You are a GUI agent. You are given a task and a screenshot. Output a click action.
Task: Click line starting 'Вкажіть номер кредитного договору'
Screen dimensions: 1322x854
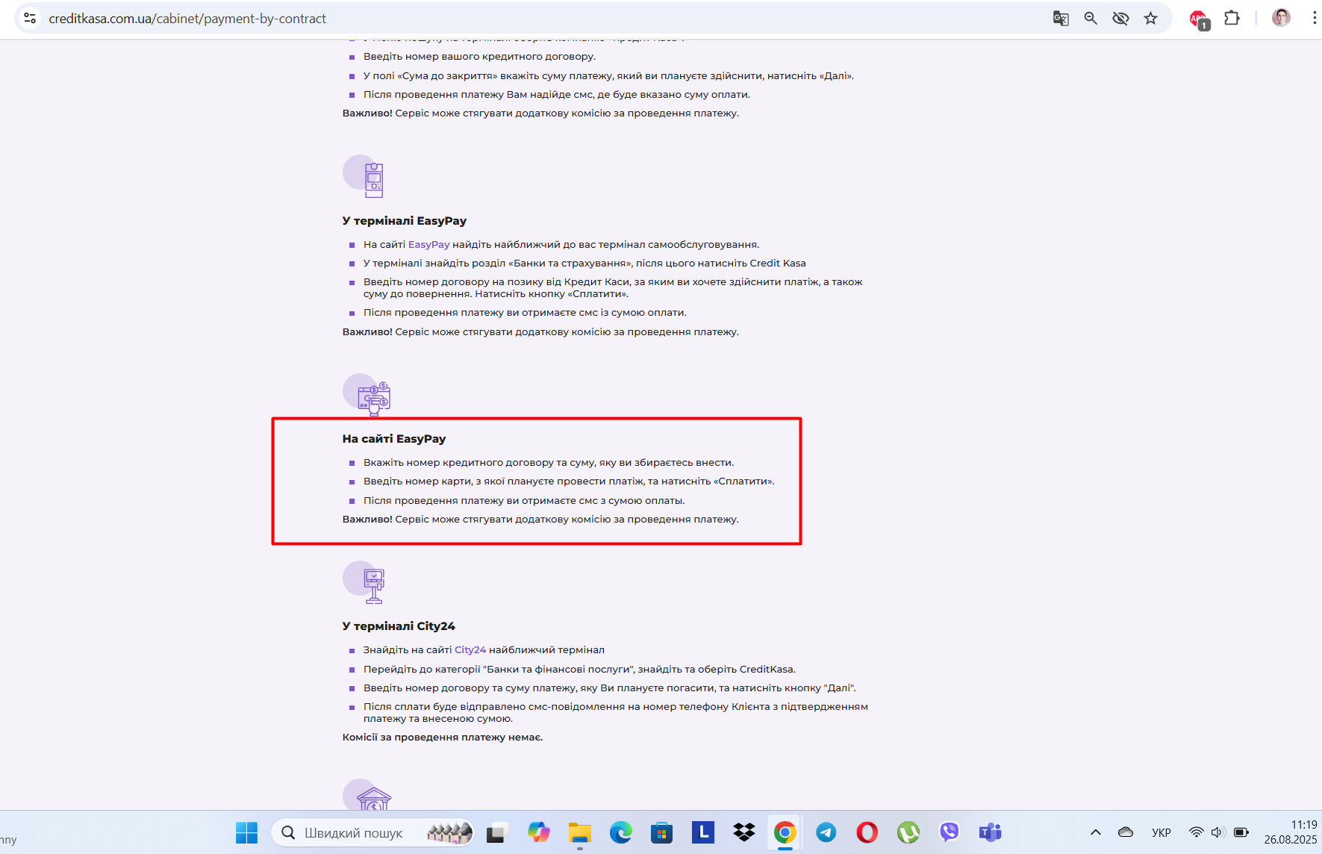549,462
